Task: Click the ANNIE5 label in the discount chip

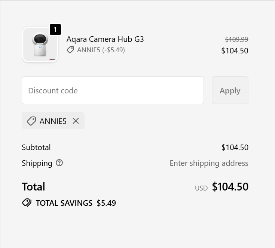Action: coord(53,121)
